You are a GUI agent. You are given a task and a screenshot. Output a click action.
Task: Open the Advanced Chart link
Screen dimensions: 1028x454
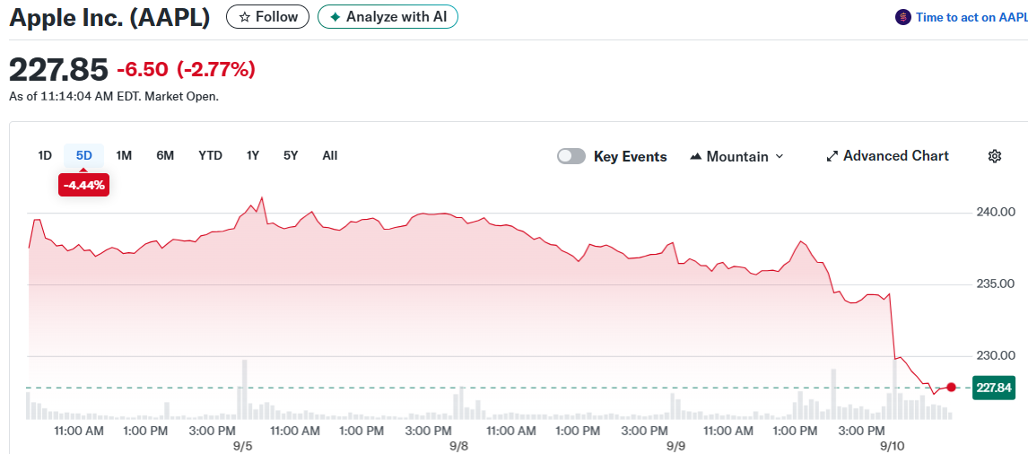point(888,156)
